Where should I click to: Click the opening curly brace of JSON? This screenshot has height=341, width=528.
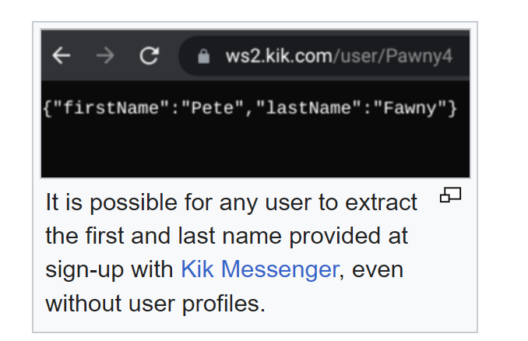pos(48,108)
